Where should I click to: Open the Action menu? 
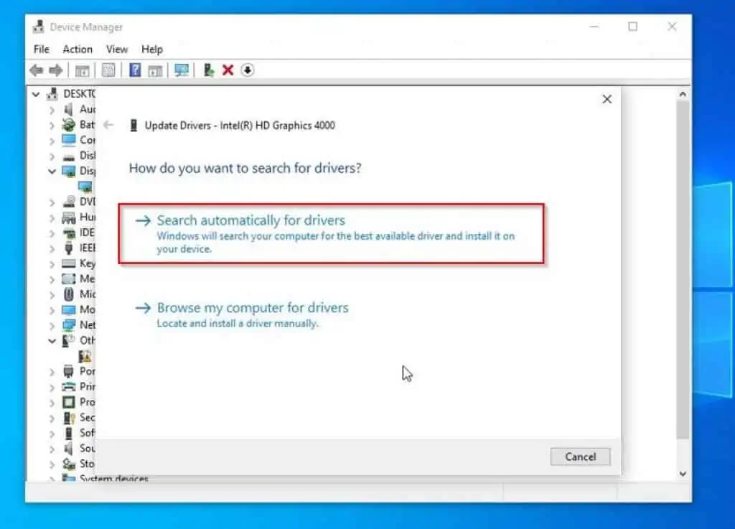click(78, 50)
